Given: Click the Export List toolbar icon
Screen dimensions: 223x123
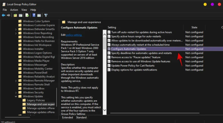Looking at the screenshot, I should 27,15.
